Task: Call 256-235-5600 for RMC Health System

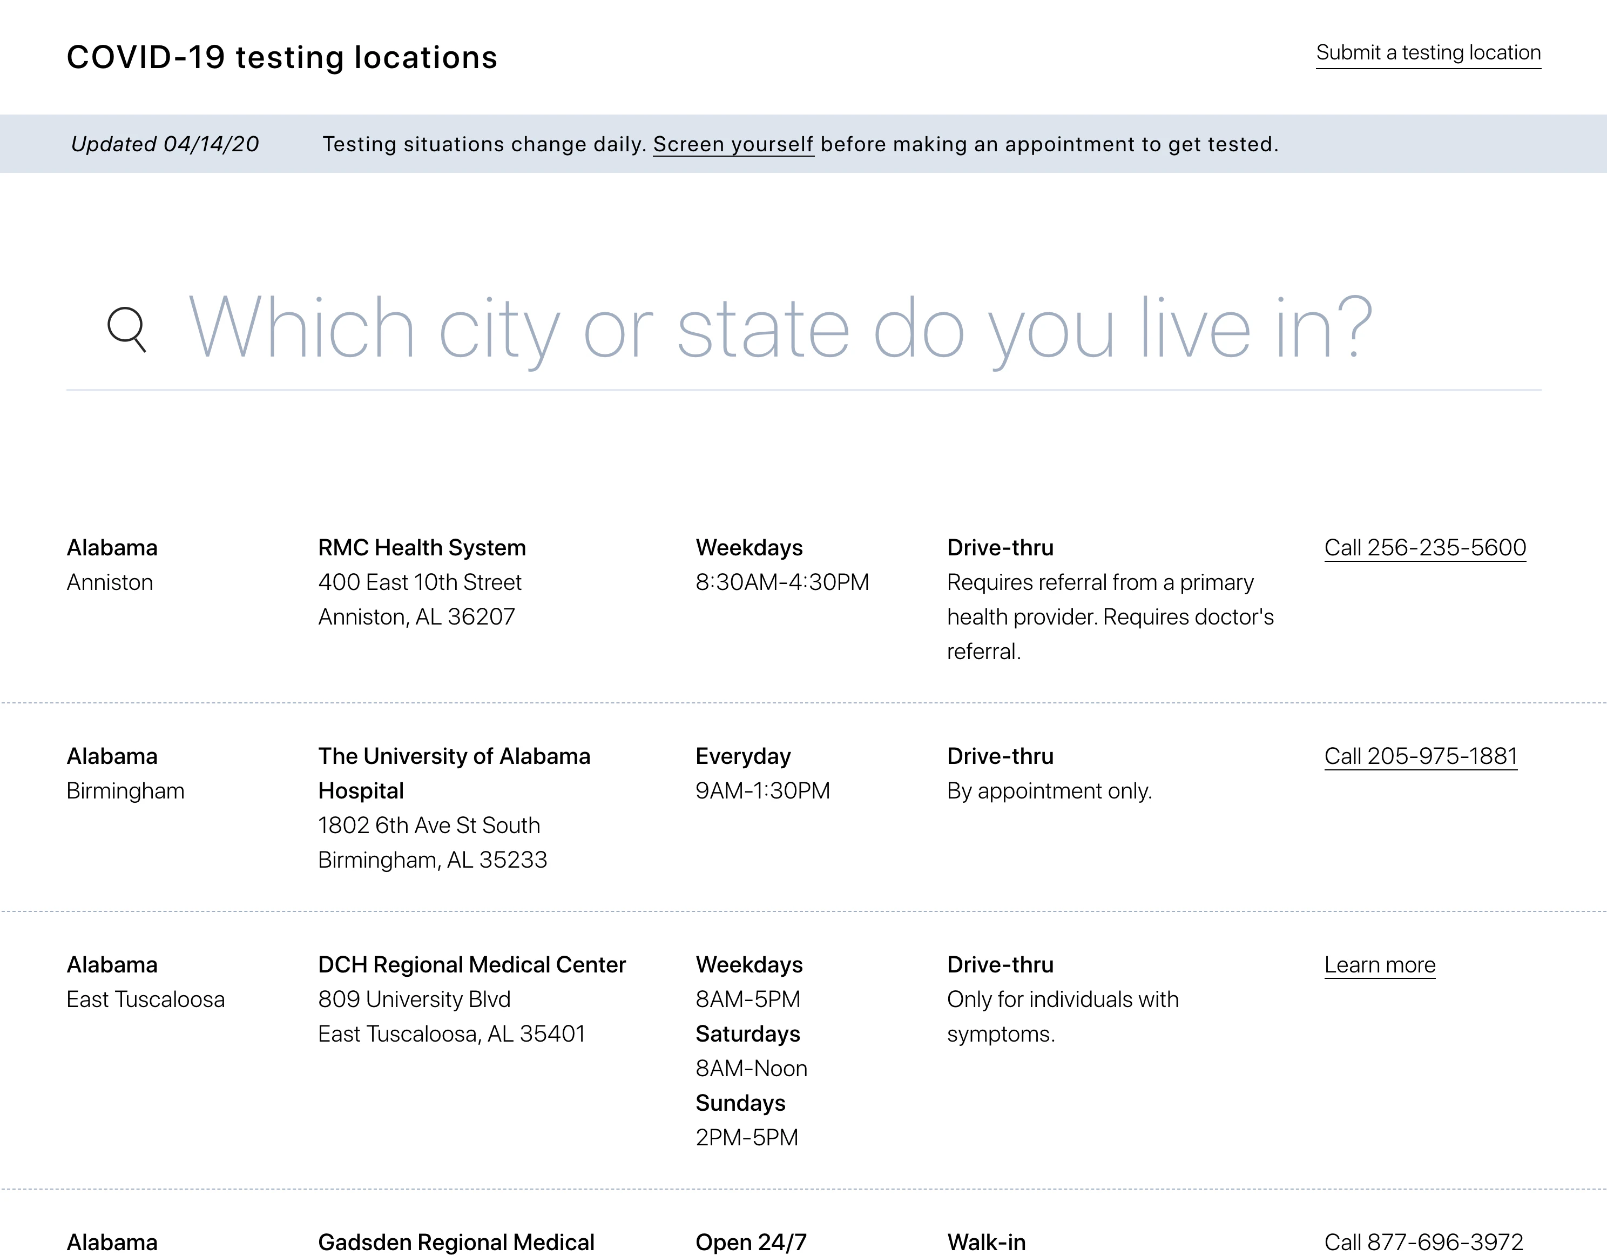Action: pyautogui.click(x=1424, y=548)
